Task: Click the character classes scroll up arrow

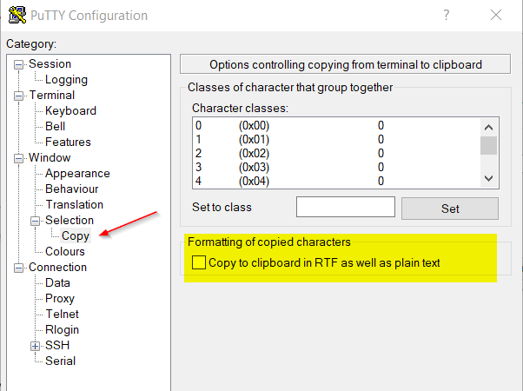Action: (488, 127)
